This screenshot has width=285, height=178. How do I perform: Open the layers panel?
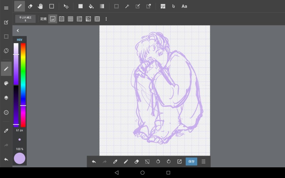[6, 98]
